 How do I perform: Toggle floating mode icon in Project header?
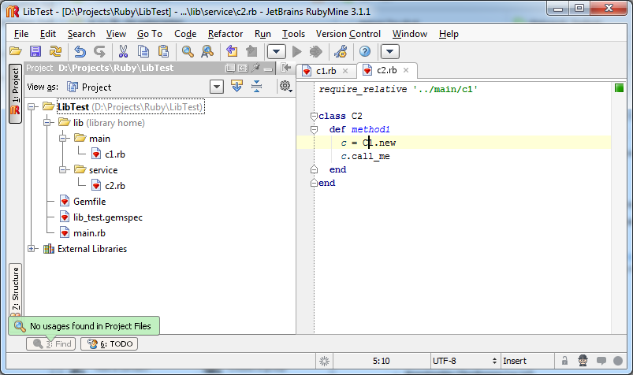click(230, 69)
